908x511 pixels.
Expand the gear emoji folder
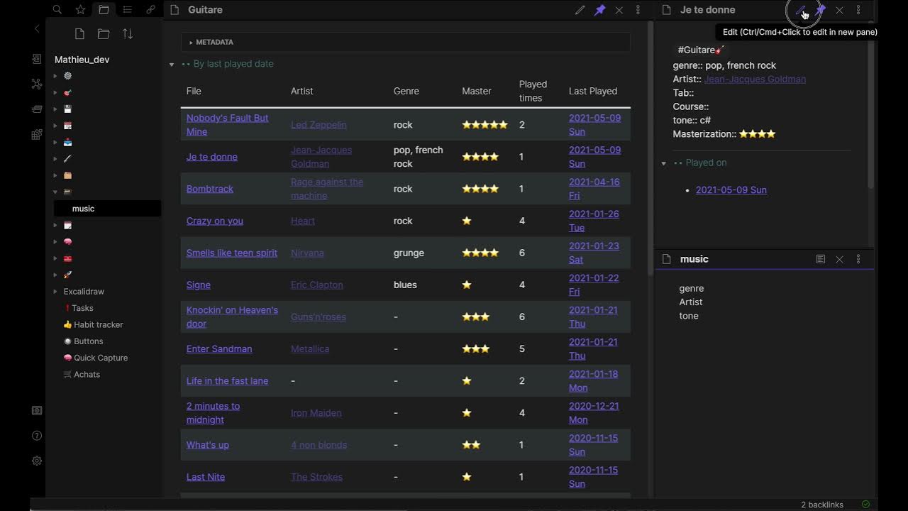click(x=55, y=76)
